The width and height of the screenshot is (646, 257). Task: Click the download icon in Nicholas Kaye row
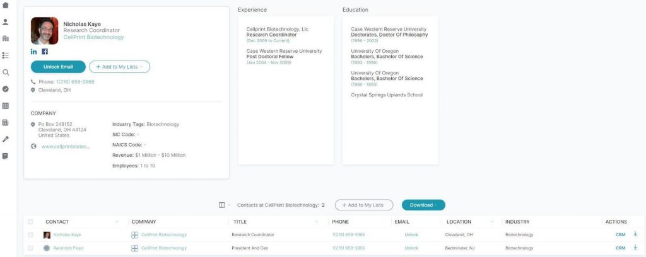click(635, 234)
